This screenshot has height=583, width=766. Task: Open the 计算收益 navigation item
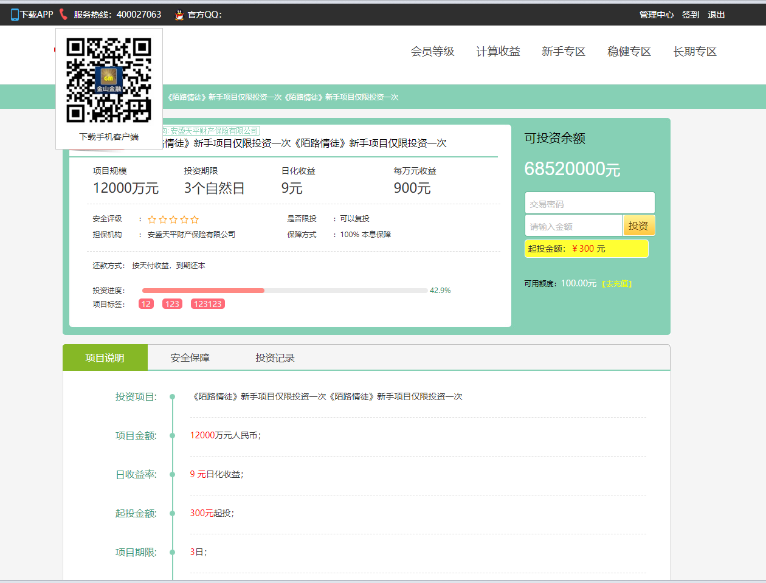(498, 52)
